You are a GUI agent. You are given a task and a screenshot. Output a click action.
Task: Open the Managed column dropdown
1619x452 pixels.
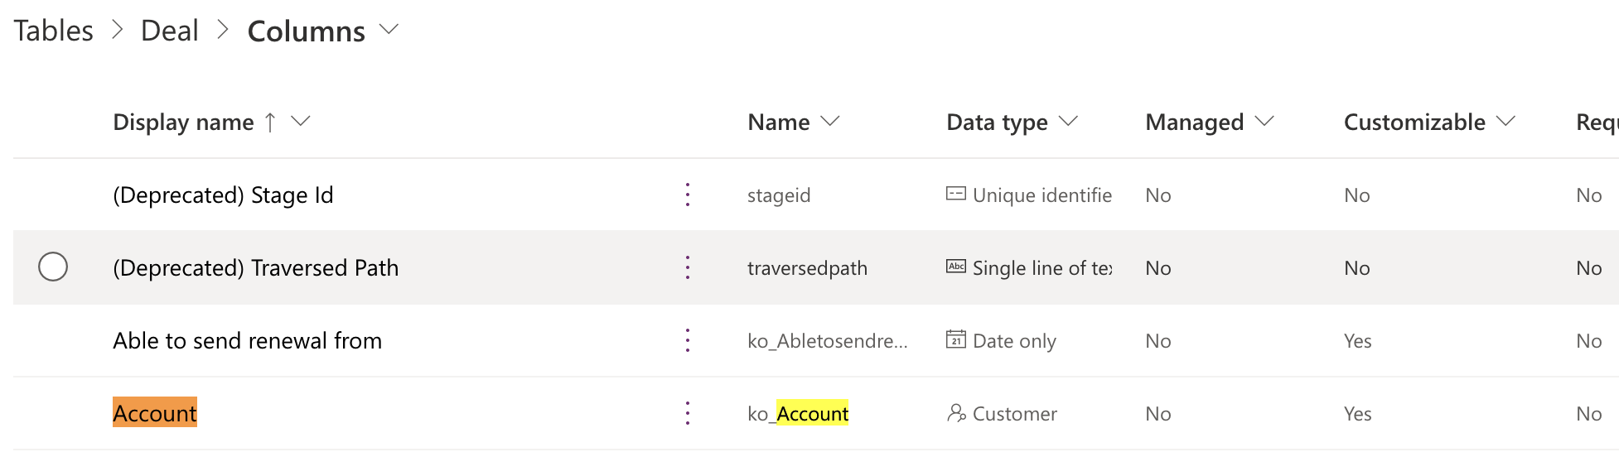pyautogui.click(x=1264, y=122)
